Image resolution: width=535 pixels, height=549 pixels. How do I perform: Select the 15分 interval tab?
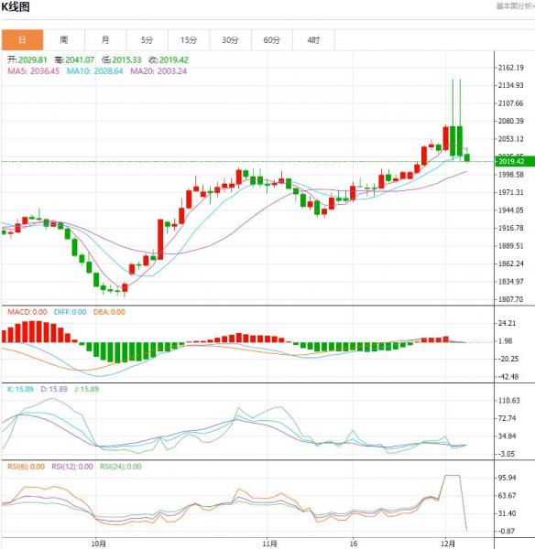189,40
